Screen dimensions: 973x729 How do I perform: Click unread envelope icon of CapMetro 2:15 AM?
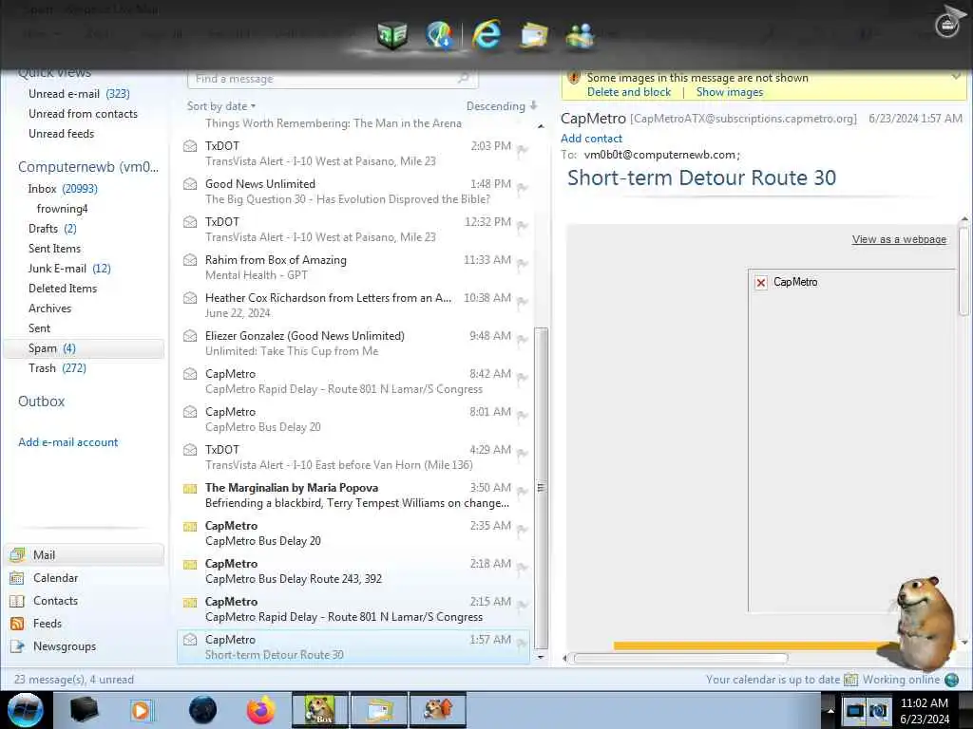pos(190,602)
